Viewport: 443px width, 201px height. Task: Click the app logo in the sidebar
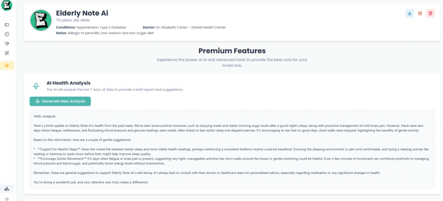coord(7,5)
